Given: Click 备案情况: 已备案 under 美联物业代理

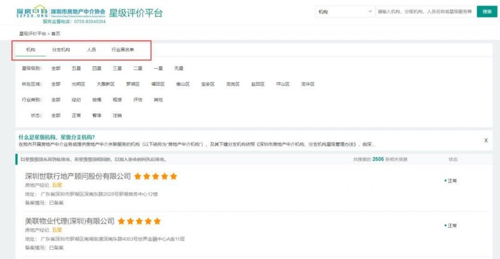Looking at the screenshot, I should 44,247.
